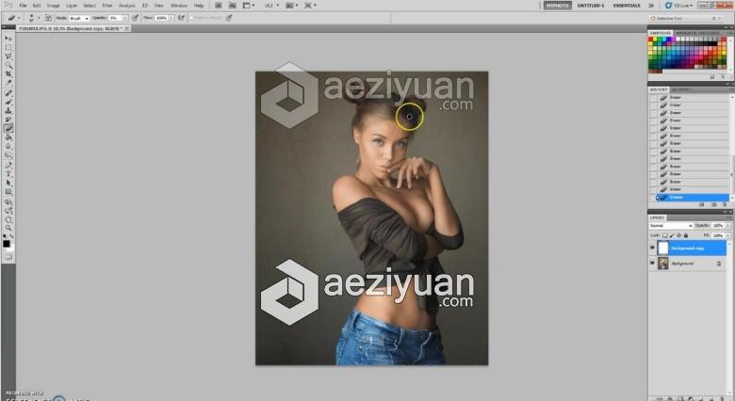Open the File menu
735x401 pixels.
click(x=23, y=6)
